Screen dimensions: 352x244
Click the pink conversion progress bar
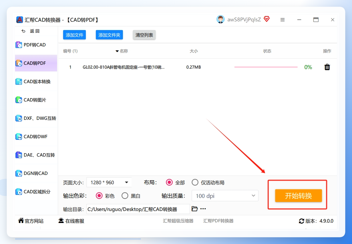tap(266, 67)
